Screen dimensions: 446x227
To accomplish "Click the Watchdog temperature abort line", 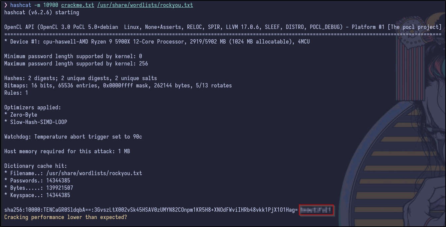I will 73,137.
